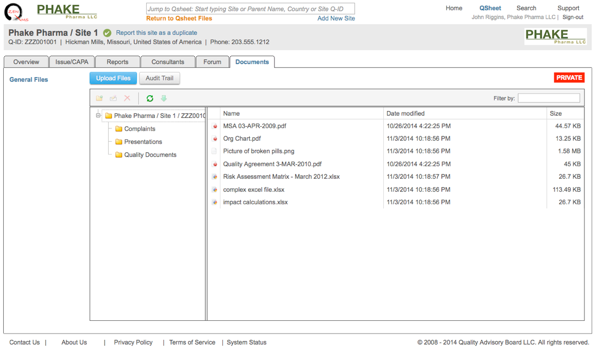Open the Quality Documents folder
This screenshot has width=594, height=351.
click(x=150, y=155)
